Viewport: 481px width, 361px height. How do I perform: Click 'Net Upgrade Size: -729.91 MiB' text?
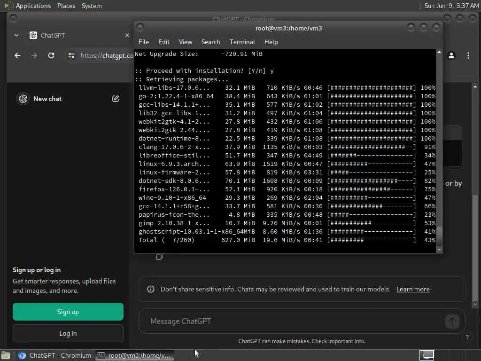(199, 54)
